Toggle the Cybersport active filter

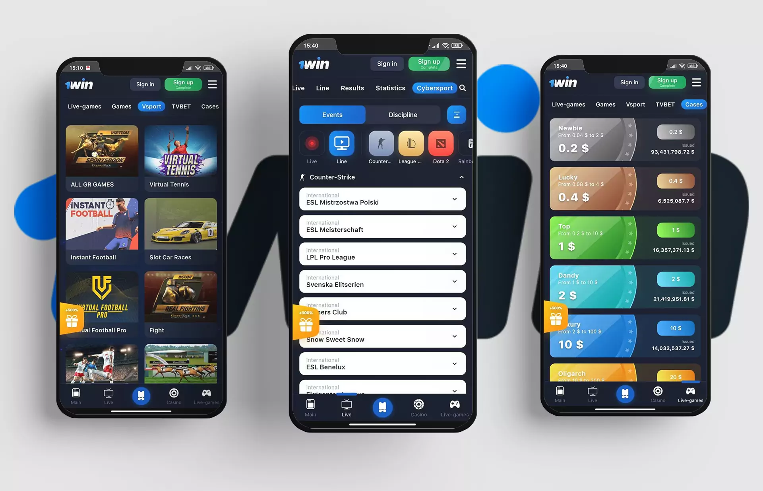pos(436,88)
